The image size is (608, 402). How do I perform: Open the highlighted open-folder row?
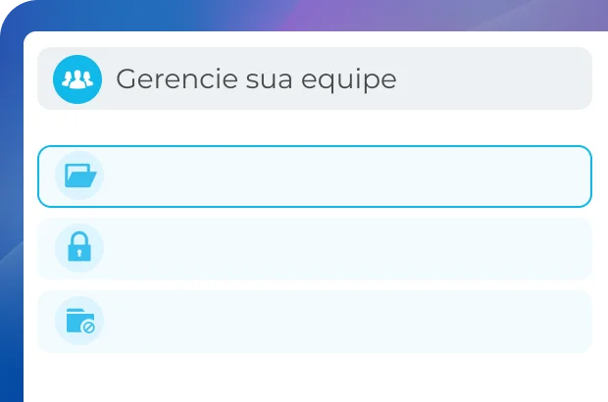(314, 176)
